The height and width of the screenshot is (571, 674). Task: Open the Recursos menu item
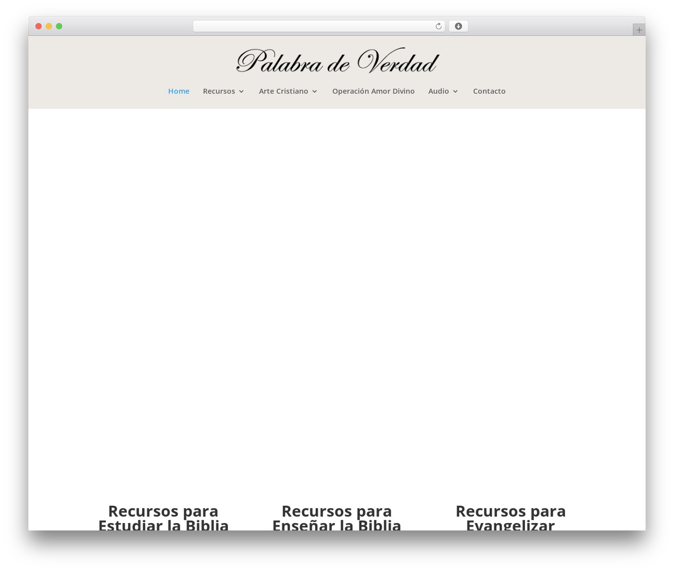219,91
